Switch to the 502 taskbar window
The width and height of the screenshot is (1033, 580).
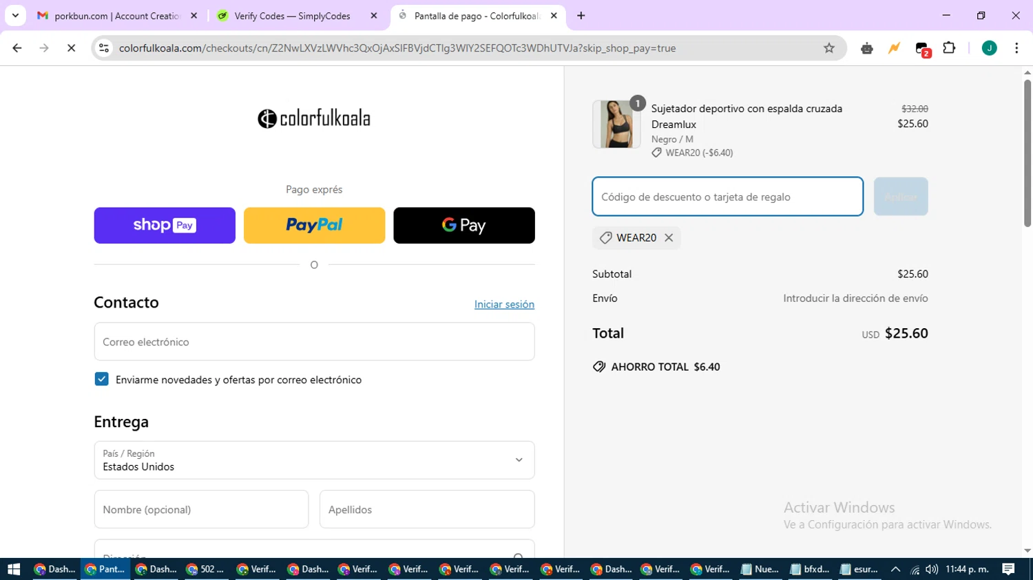(206, 569)
